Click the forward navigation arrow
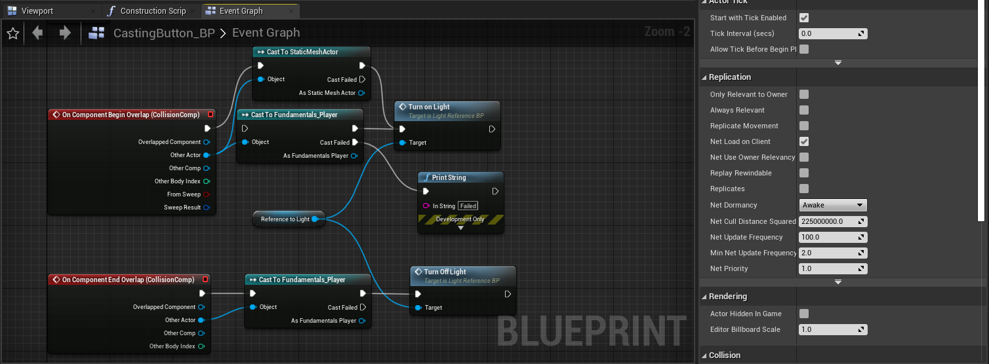Screen dimensions: 989x364 pyautogui.click(x=65, y=33)
